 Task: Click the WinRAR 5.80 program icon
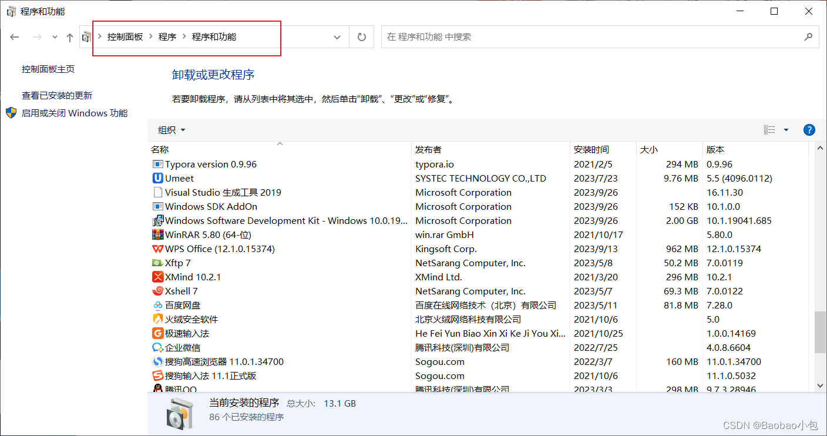tap(157, 235)
